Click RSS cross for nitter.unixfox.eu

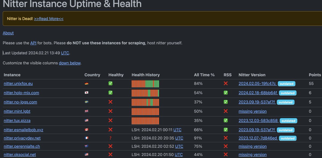(226, 84)
